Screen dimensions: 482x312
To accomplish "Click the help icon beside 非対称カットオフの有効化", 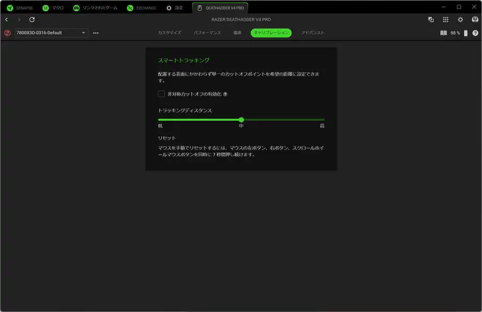I will click(225, 94).
